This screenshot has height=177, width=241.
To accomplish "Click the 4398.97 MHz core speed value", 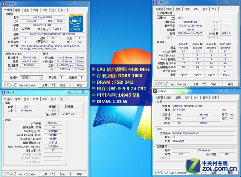I will click(29, 58).
